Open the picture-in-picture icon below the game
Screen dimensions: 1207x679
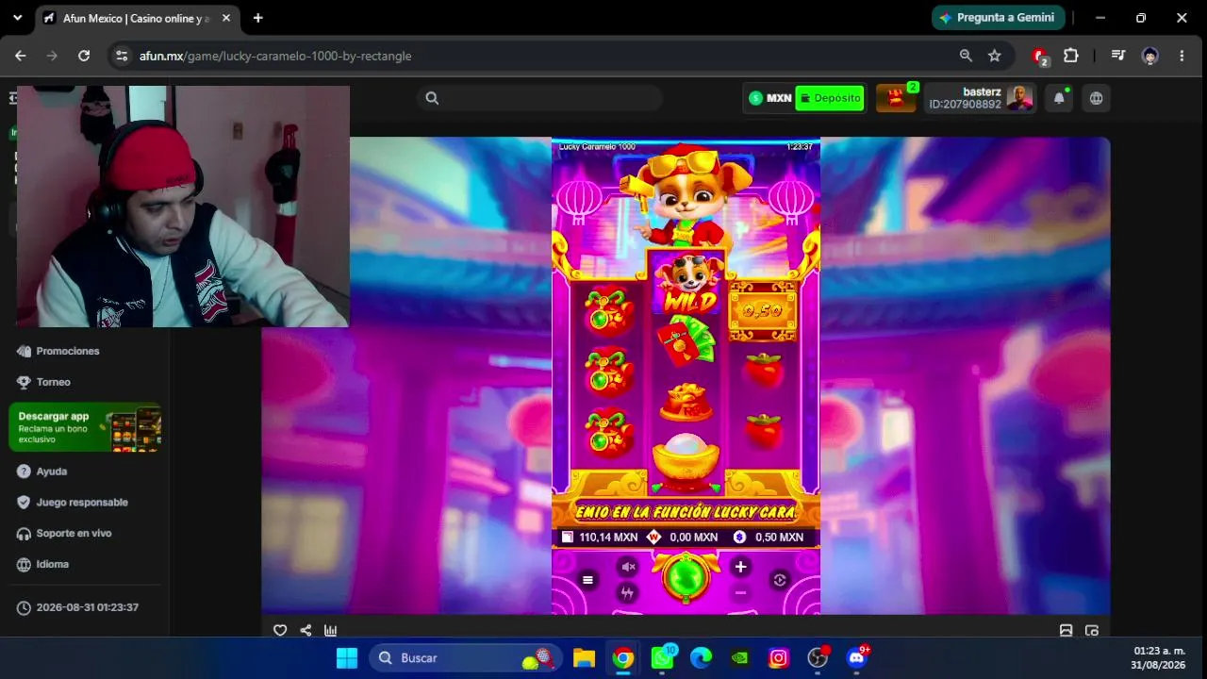[x=1092, y=631]
